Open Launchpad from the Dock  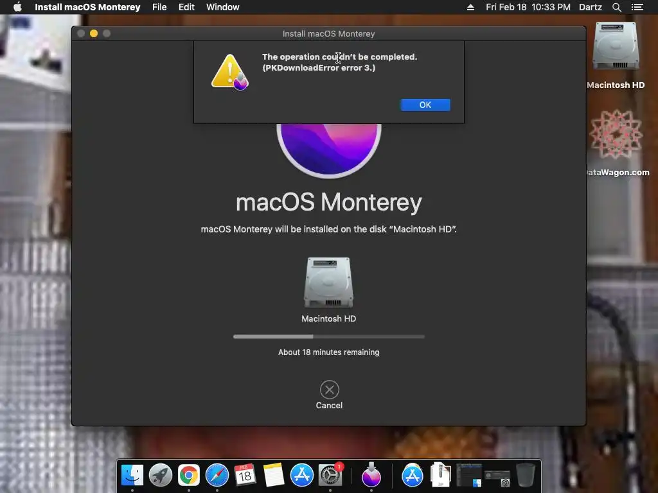coord(160,476)
